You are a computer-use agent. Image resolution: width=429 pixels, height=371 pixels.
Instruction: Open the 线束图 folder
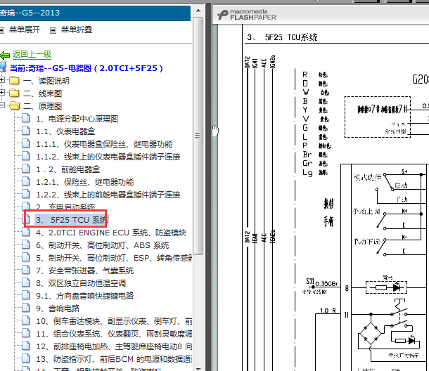[42, 93]
